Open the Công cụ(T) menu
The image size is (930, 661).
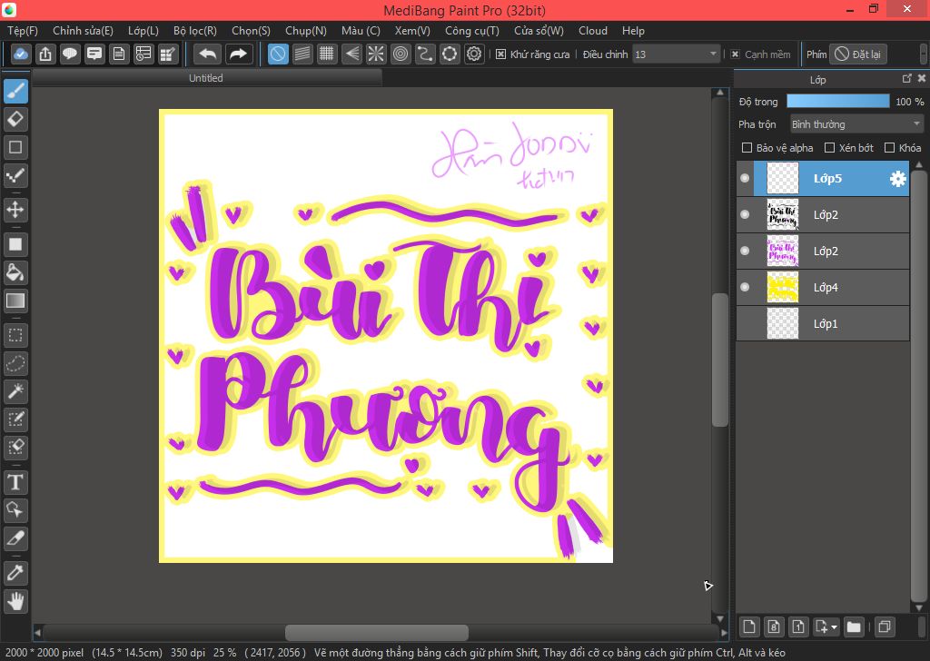pos(472,31)
